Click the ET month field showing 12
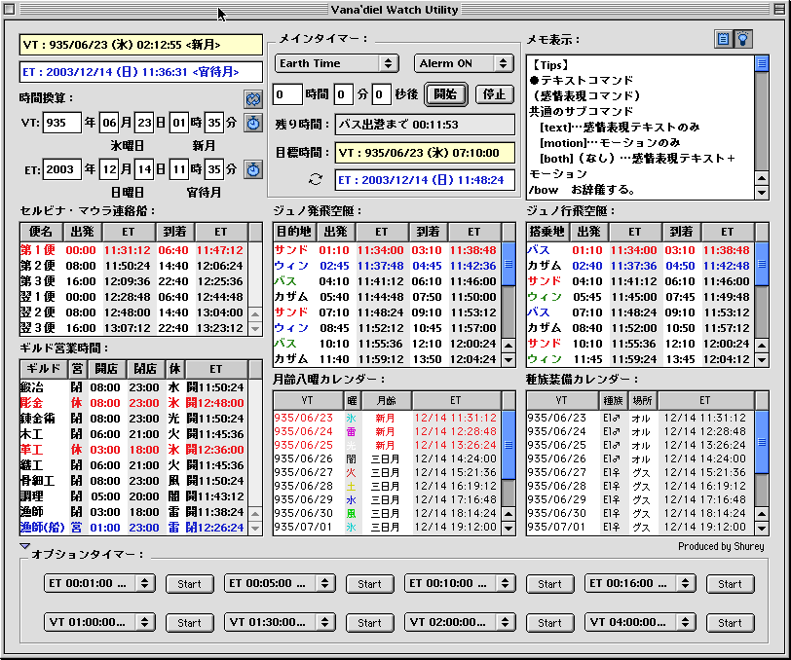Viewport: 791px width, 660px height. [109, 169]
